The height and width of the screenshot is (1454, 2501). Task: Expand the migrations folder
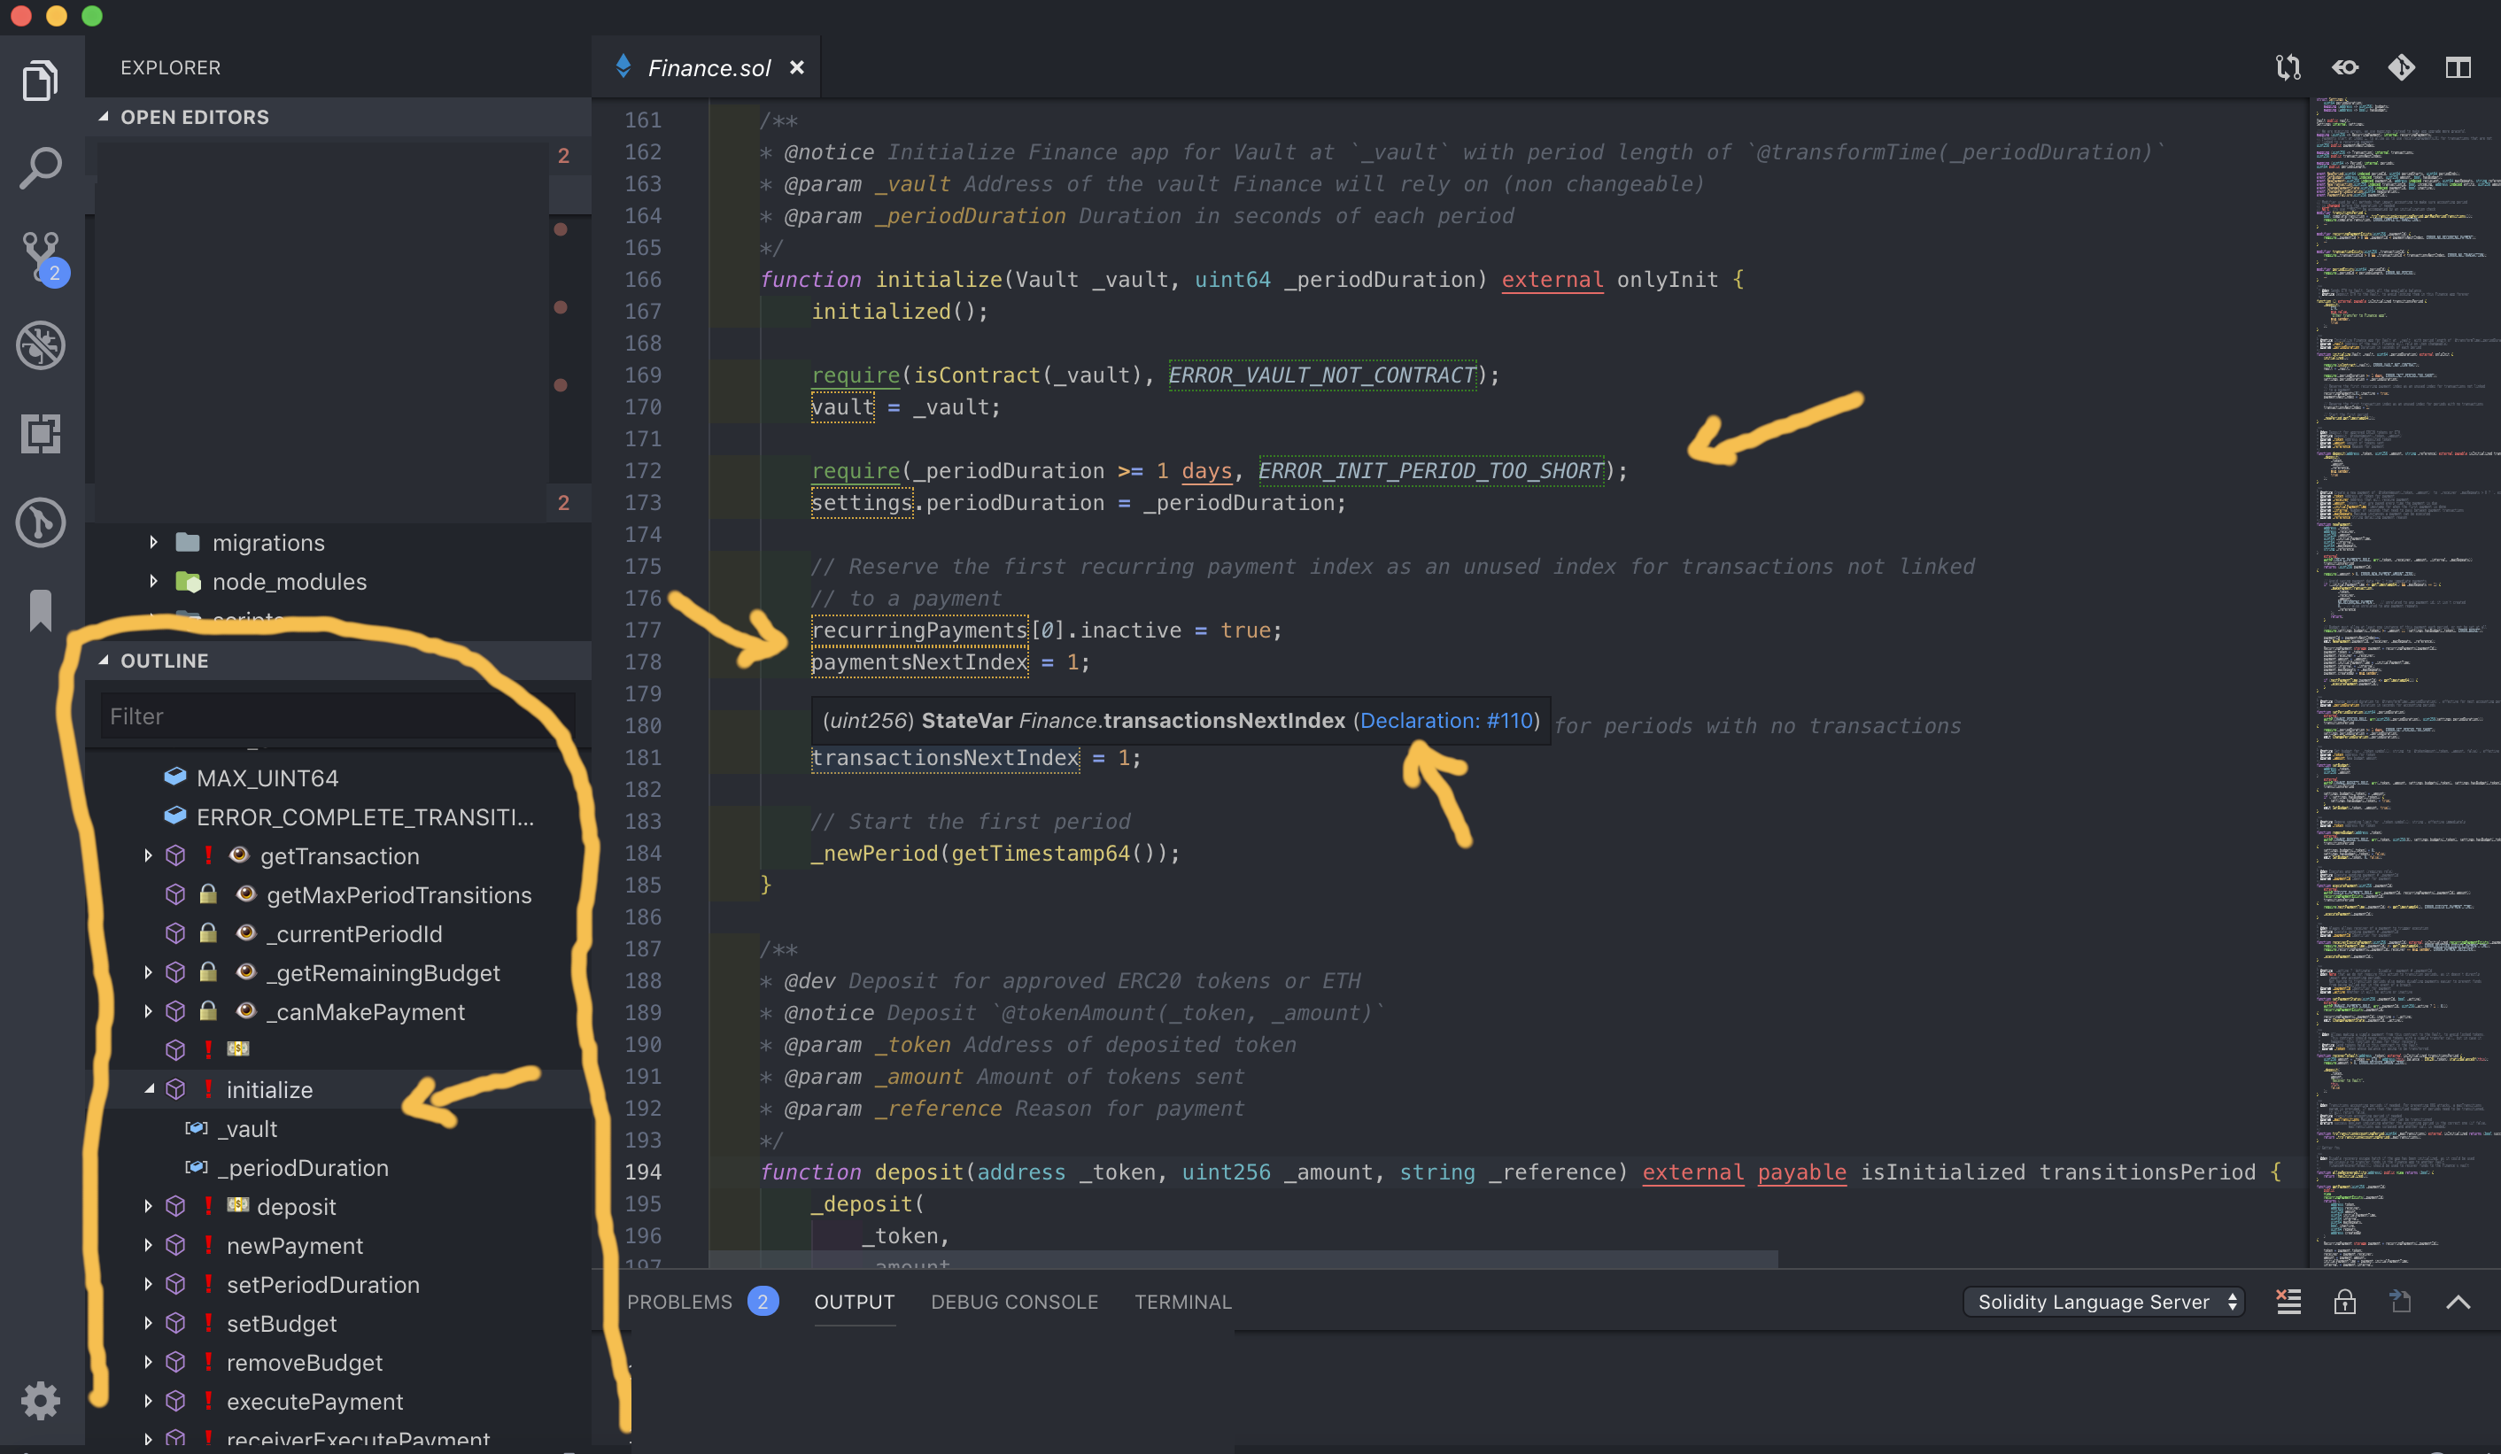[153, 542]
